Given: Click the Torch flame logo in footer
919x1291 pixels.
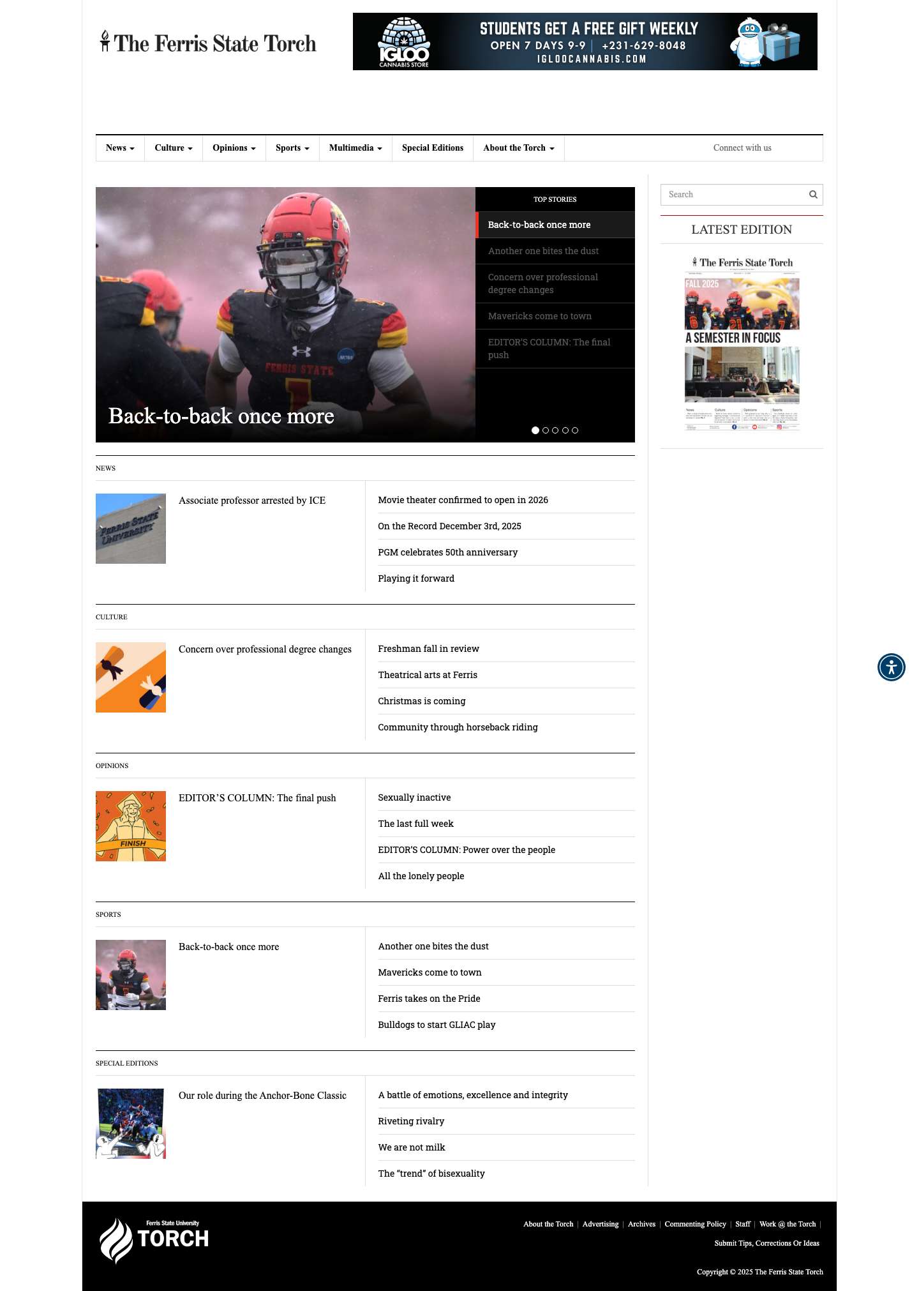Looking at the screenshot, I should pyautogui.click(x=154, y=1241).
